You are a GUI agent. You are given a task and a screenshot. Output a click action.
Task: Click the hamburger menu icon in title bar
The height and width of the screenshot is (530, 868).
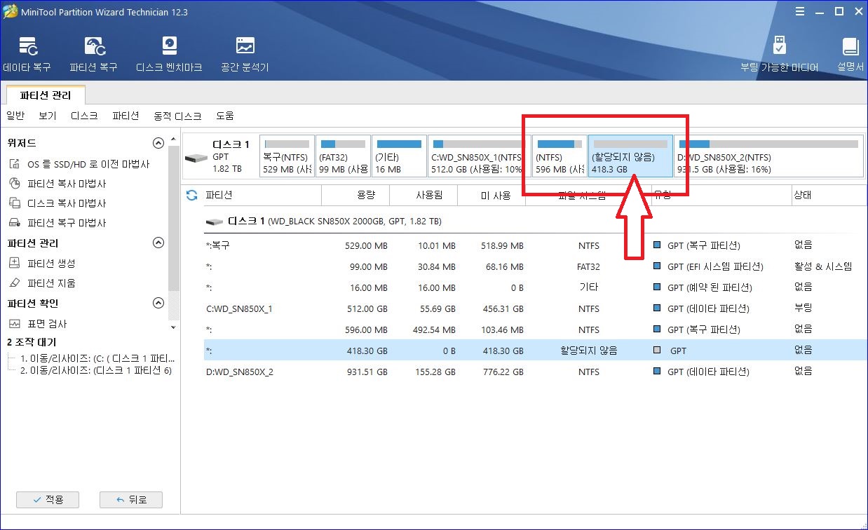pos(801,12)
